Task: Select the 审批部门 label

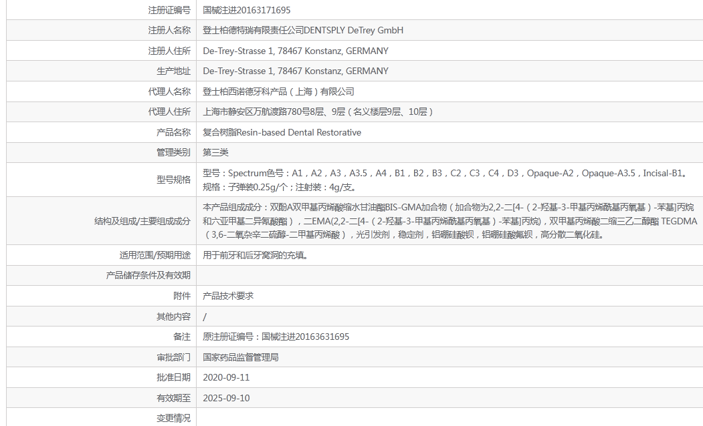Action: [x=173, y=357]
